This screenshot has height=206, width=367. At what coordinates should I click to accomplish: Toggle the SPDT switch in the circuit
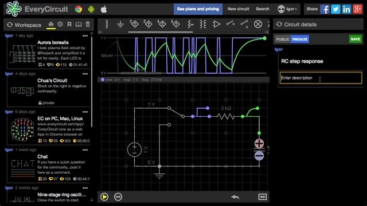pos(176,116)
